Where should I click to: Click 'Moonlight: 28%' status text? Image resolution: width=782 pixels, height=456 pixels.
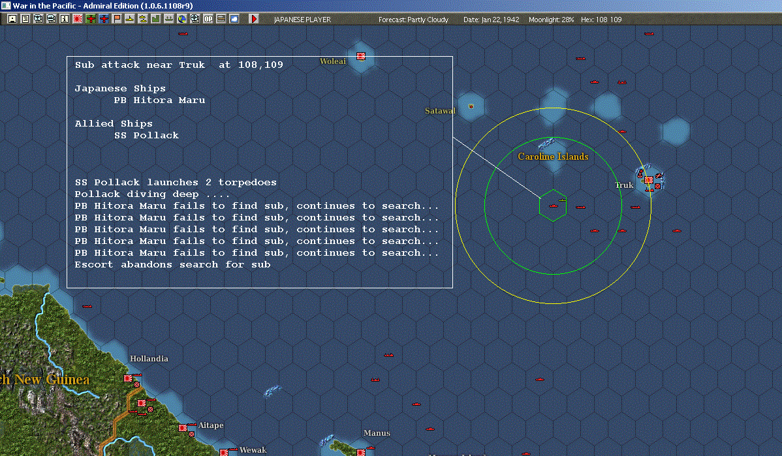[x=551, y=20]
